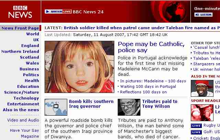The width and height of the screenshot is (220, 140).
Task: Select News Front Page in sidebar
Action: pyautogui.click(x=20, y=28)
